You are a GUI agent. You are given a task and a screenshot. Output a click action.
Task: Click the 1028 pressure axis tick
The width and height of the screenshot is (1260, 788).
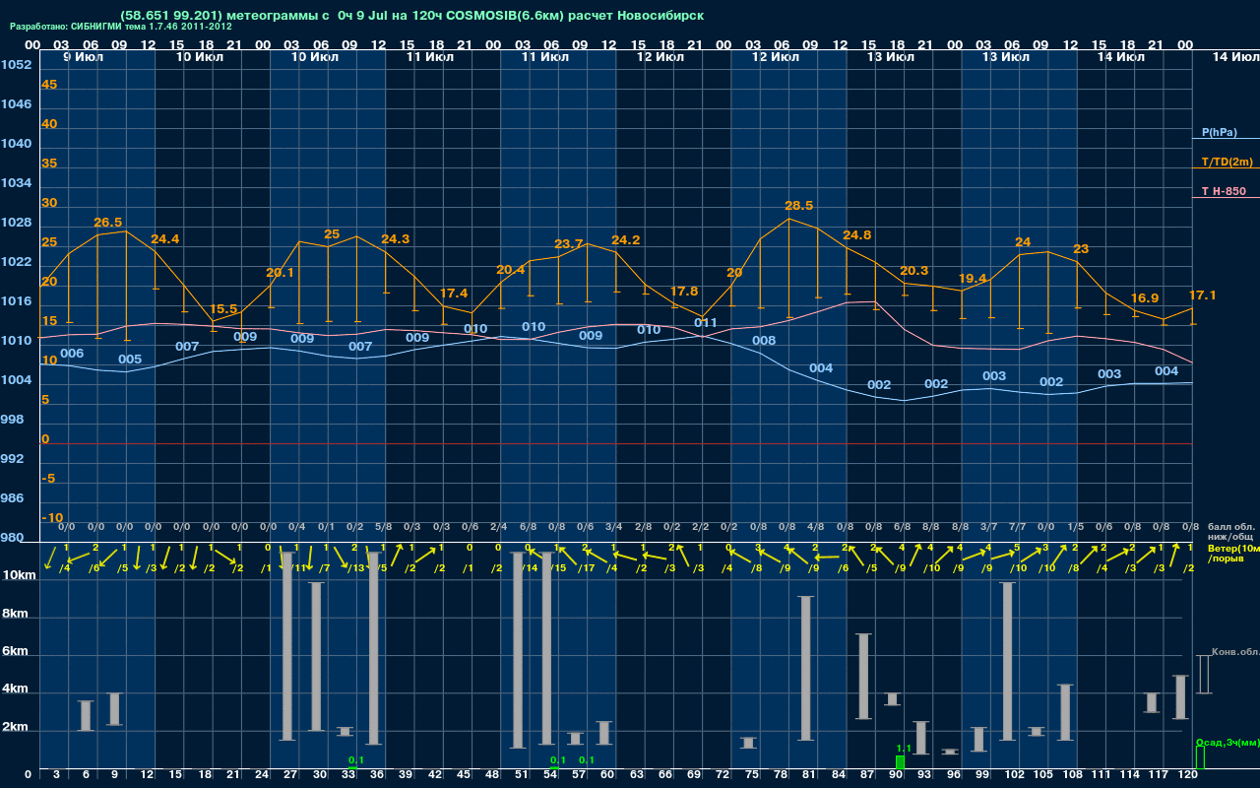click(15, 223)
